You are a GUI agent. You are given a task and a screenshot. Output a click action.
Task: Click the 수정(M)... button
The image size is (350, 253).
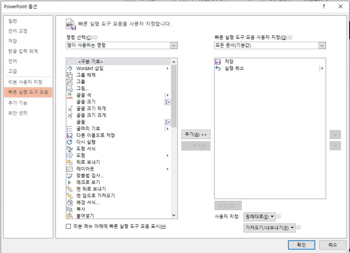(x=228, y=206)
